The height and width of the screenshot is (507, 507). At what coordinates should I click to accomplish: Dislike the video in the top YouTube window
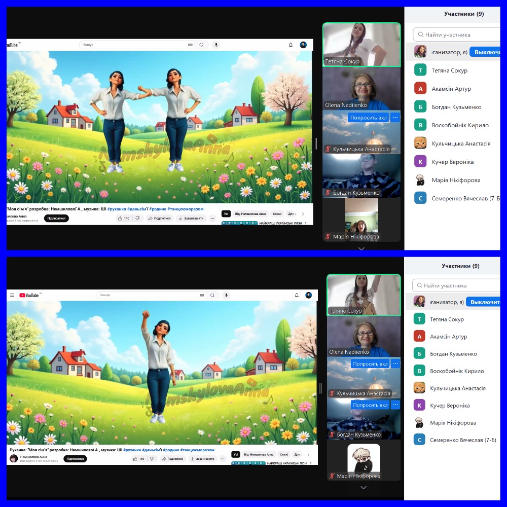(x=137, y=218)
